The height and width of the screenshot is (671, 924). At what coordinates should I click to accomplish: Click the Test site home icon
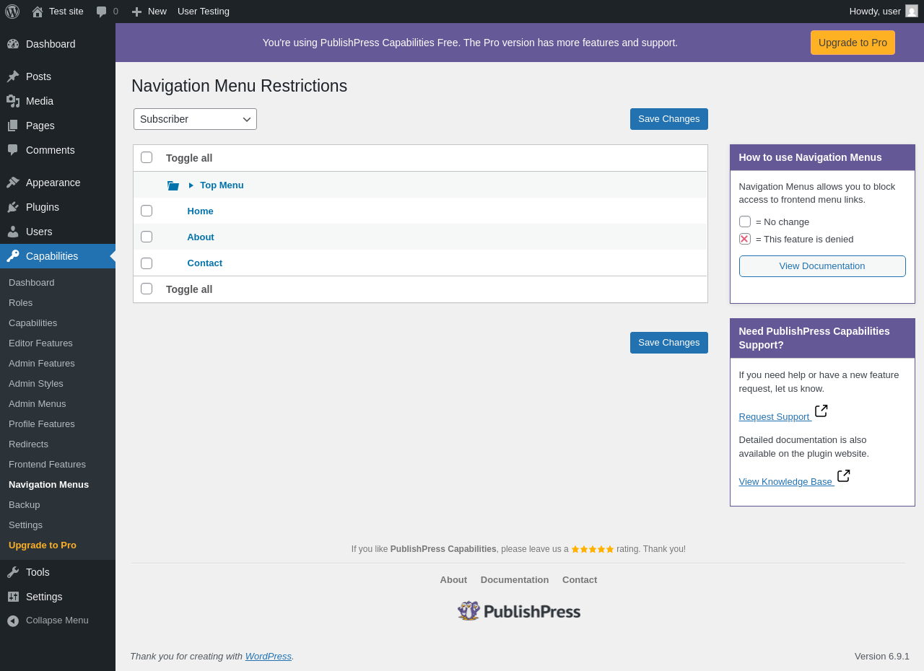point(38,12)
